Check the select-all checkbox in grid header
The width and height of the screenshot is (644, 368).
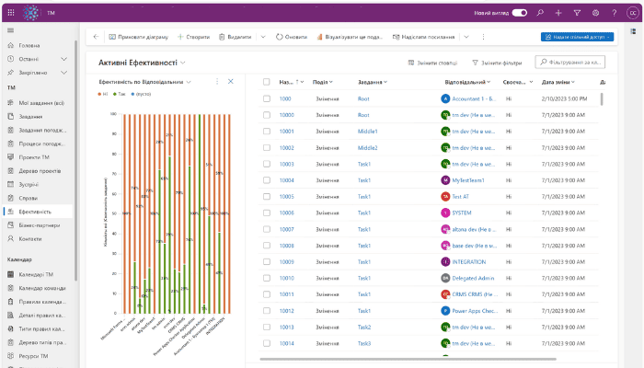267,82
